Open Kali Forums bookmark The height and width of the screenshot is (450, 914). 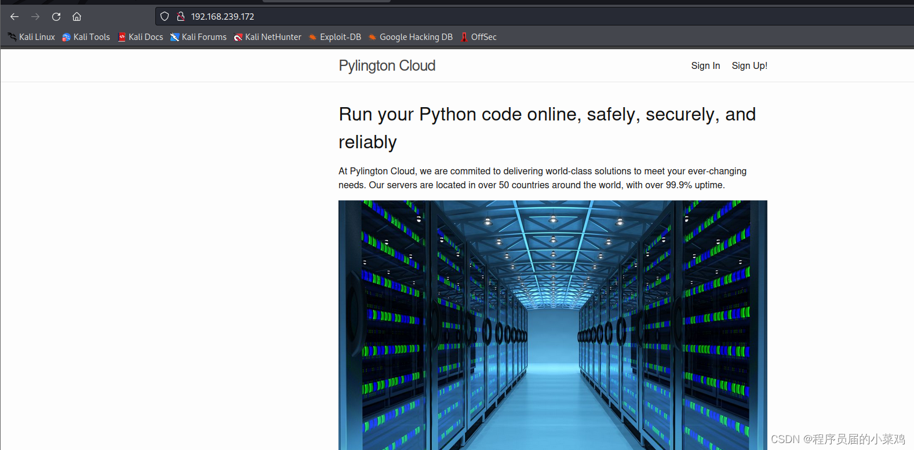coord(198,37)
